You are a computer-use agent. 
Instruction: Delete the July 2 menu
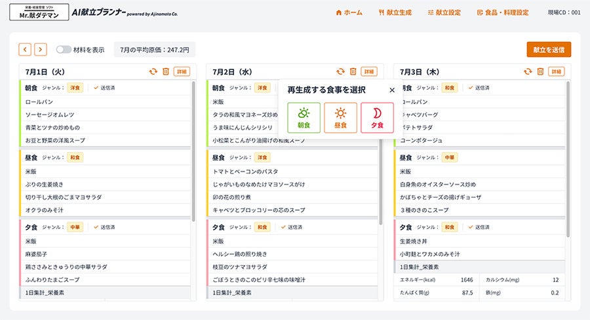pyautogui.click(x=353, y=71)
